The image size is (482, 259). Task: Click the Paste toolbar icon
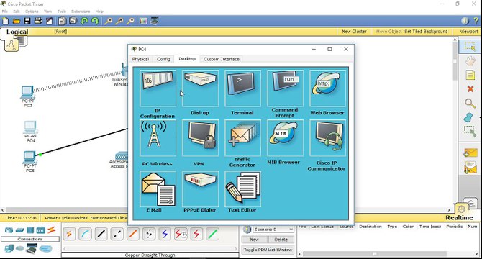tap(73, 21)
